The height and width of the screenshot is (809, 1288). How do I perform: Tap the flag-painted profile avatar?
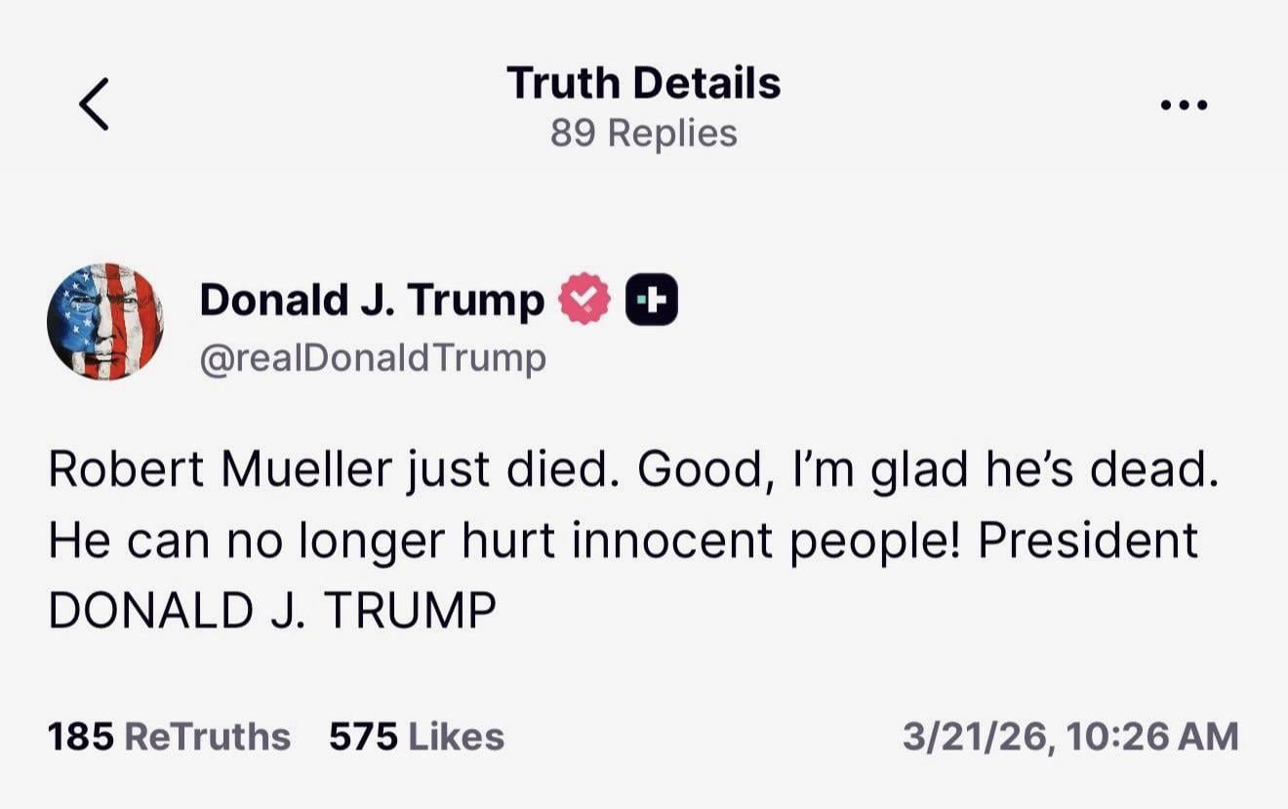click(x=104, y=321)
